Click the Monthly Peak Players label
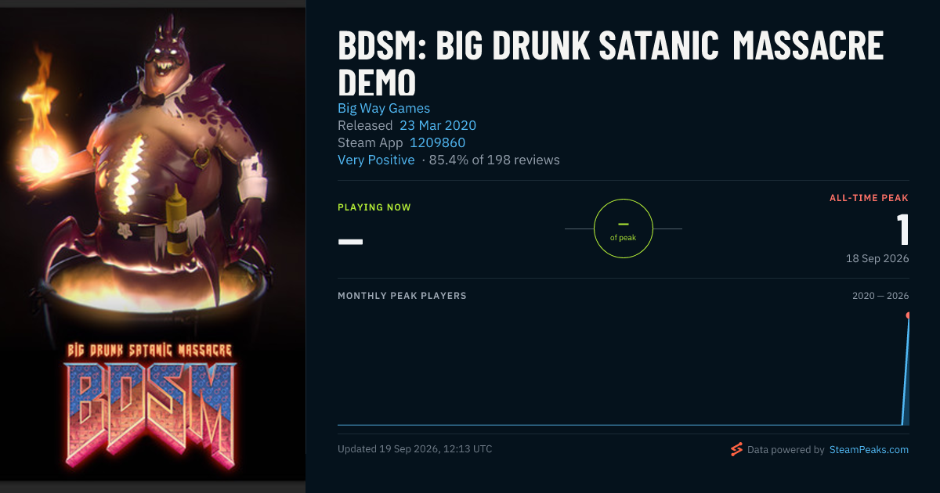Viewport: 940px width, 493px height. [x=402, y=296]
